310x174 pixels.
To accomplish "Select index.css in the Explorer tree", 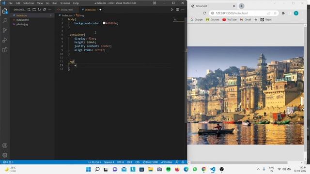I will coord(32,15).
